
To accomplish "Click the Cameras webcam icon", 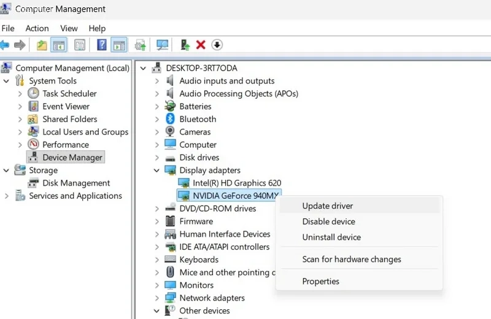I will [x=170, y=131].
